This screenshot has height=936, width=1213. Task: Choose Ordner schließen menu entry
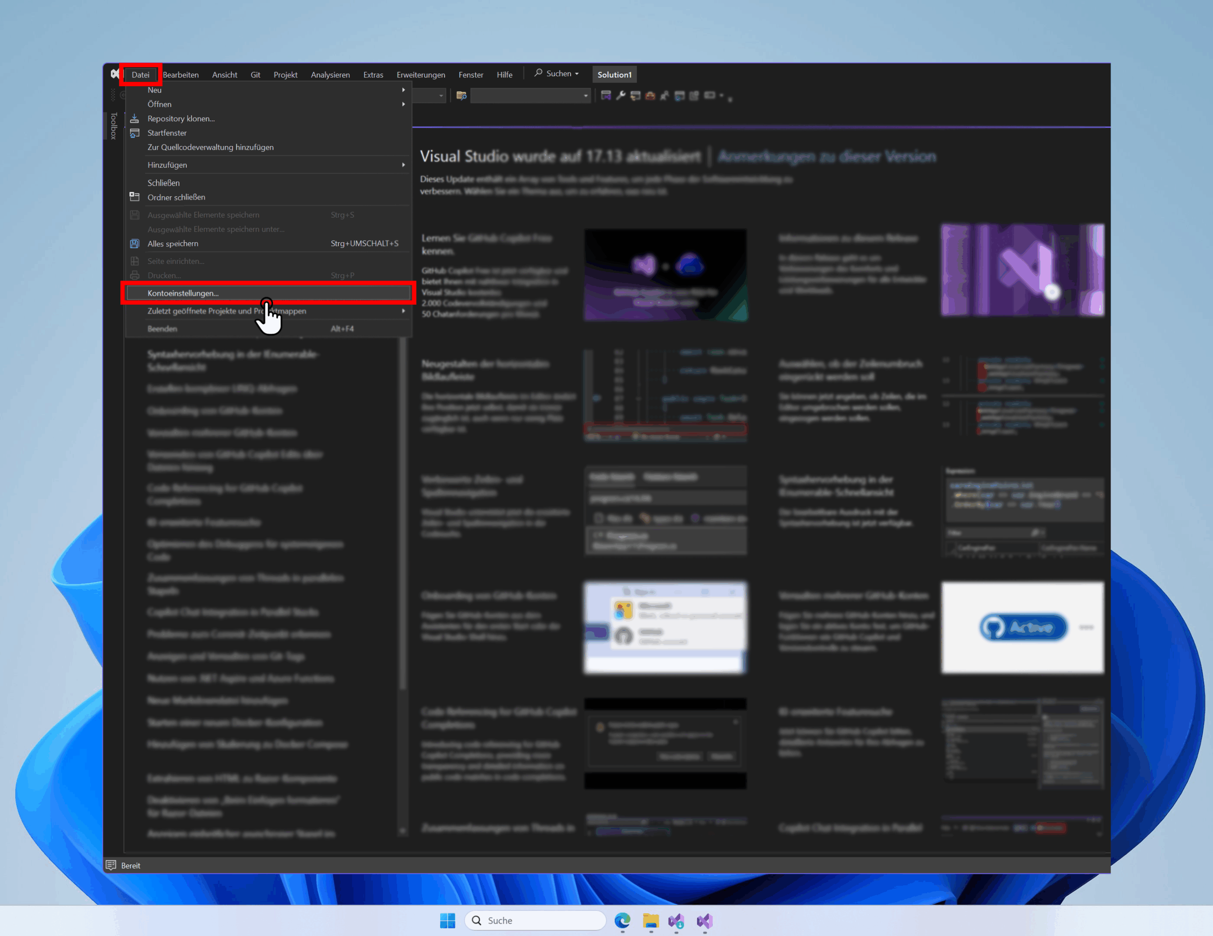[269, 197]
